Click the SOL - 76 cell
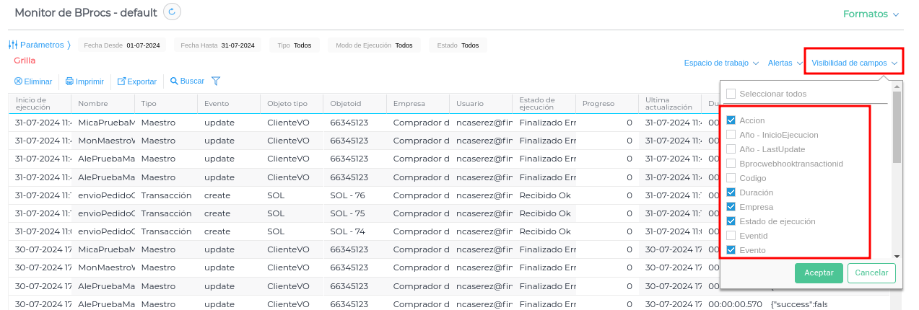The image size is (919, 310). [355, 195]
